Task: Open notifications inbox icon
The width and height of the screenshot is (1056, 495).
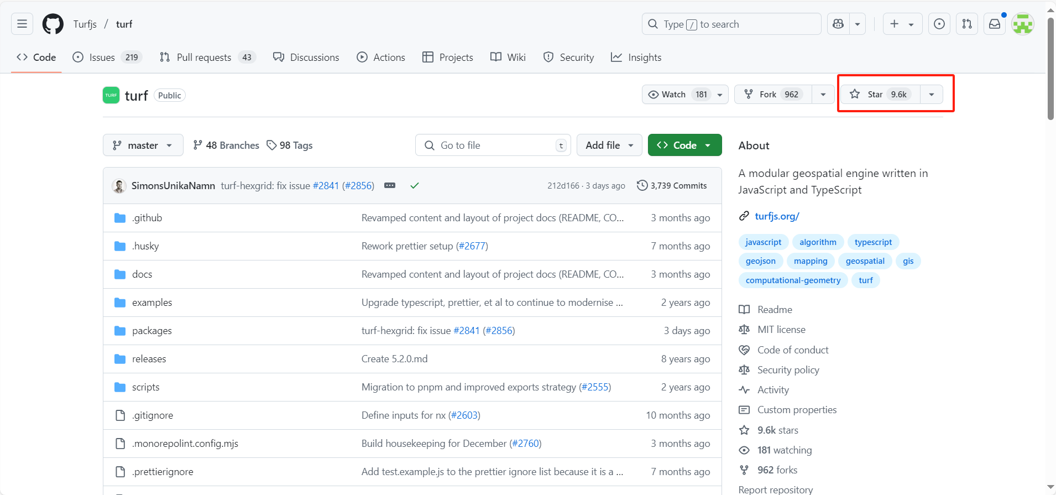Action: tap(995, 24)
